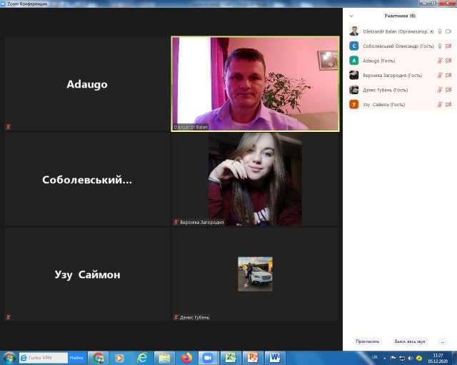Open PowerPoint from the taskbar

252,358
